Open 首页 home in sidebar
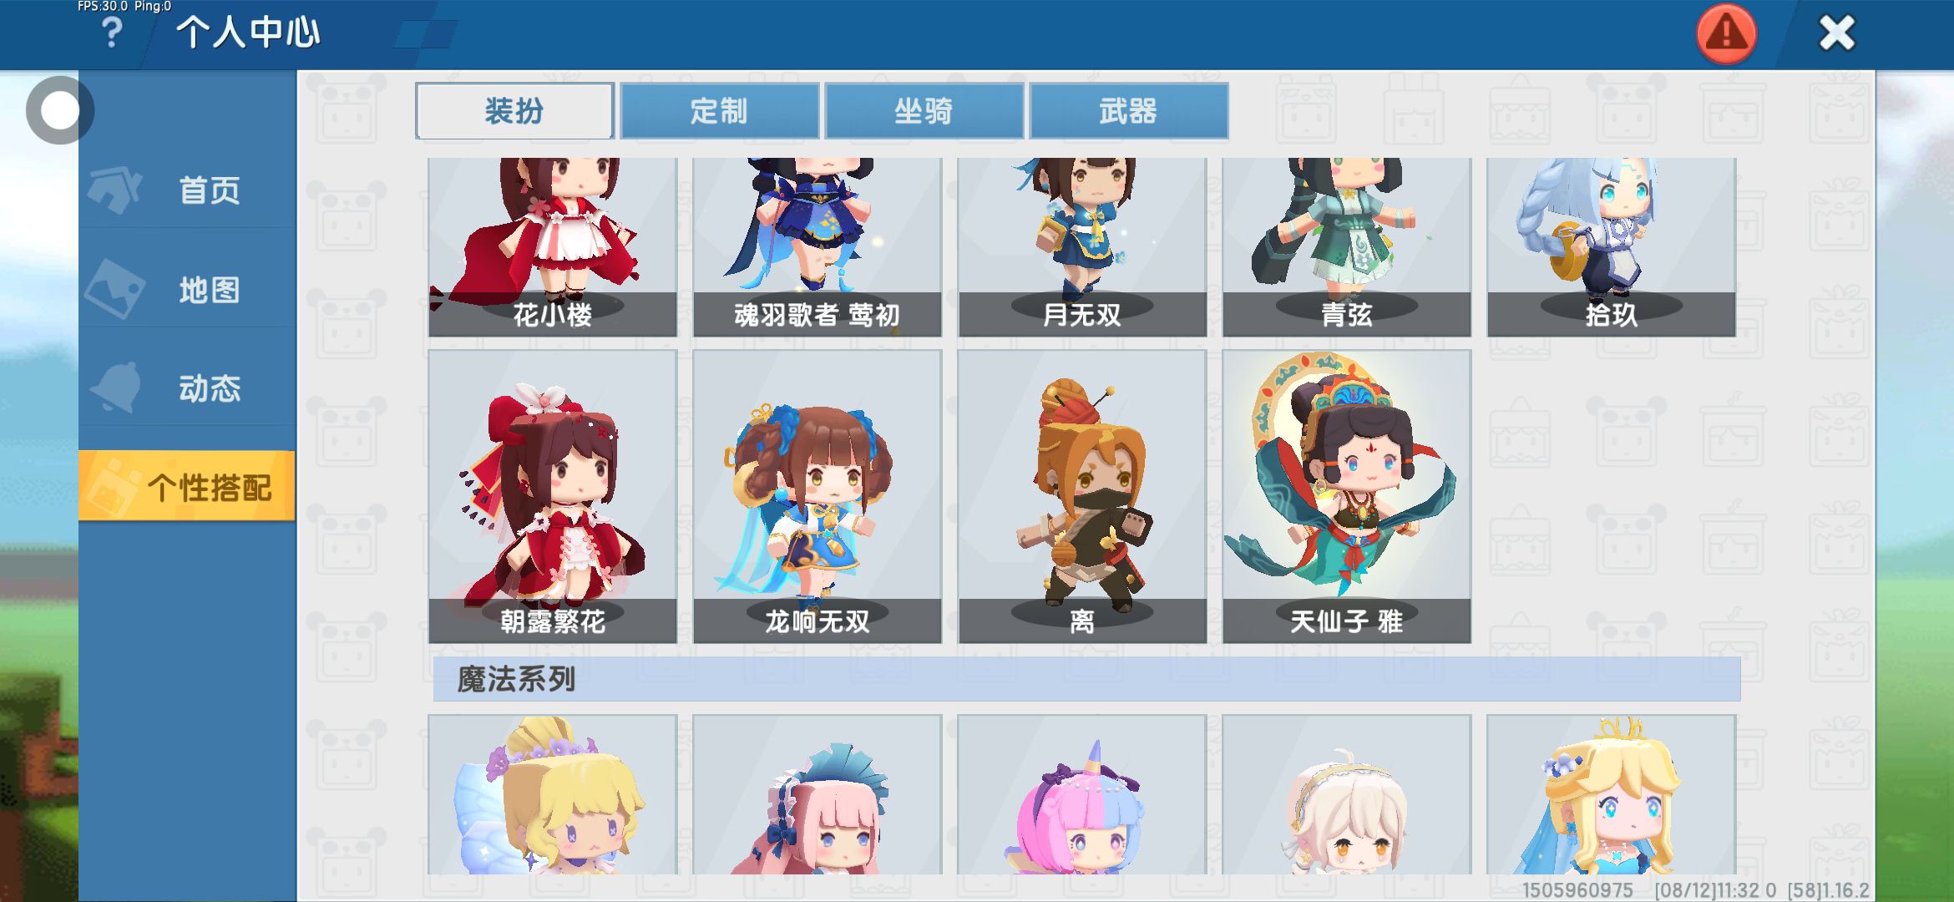Screen dimensions: 1954x902 tap(187, 190)
